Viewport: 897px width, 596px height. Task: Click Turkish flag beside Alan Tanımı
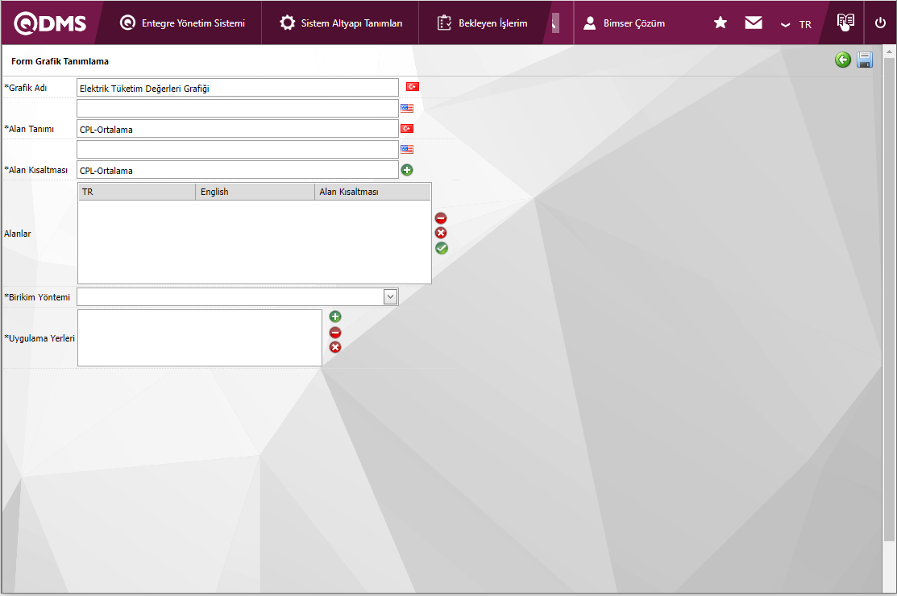(x=407, y=129)
